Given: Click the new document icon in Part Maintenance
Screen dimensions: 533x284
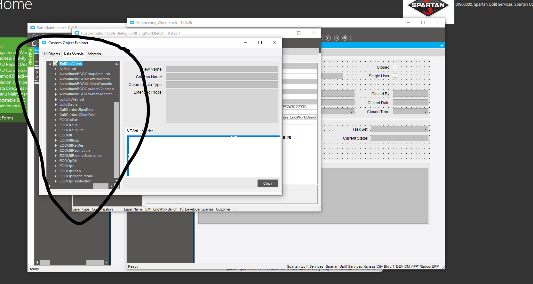Looking at the screenshot, I should click(34, 43).
